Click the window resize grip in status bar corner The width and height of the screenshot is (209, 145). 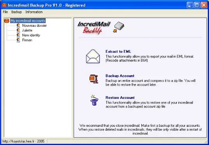pyautogui.click(x=206, y=142)
